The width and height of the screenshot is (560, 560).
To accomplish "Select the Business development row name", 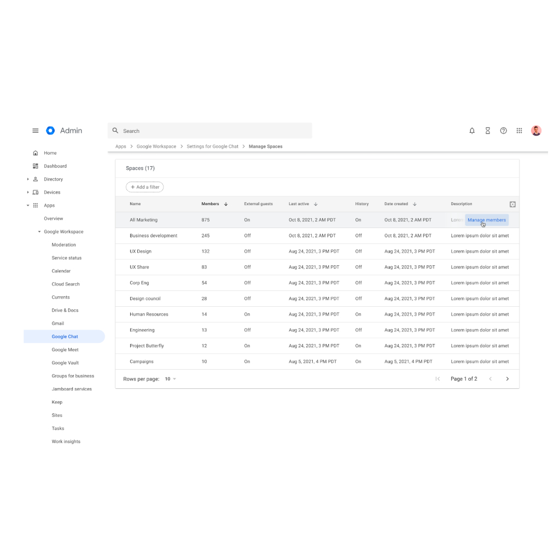I will tap(154, 236).
